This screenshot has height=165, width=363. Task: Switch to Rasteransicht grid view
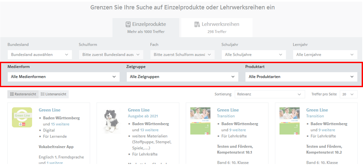coord(23,94)
